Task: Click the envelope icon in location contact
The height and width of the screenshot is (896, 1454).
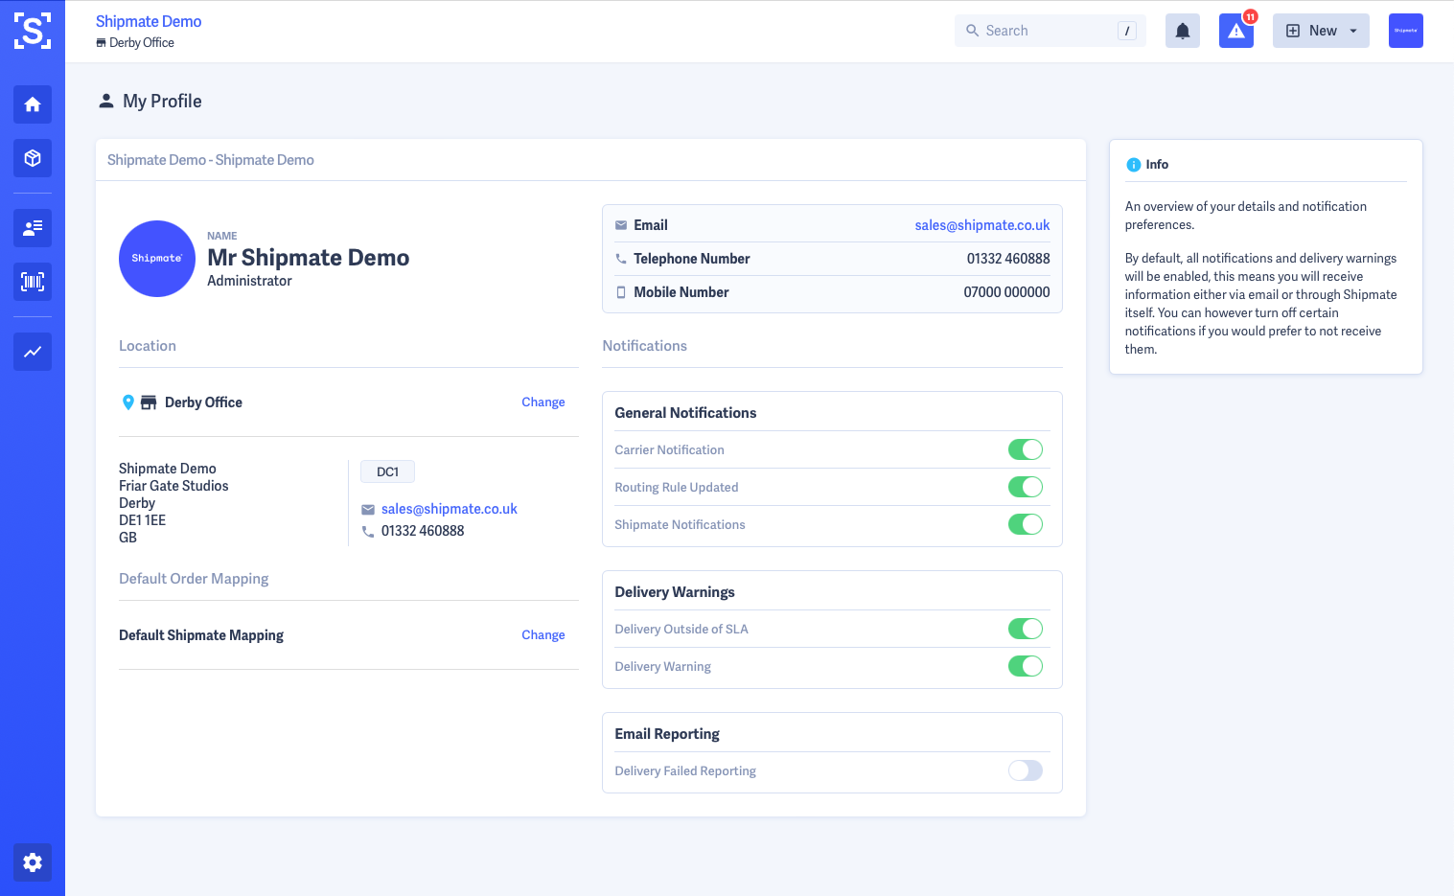Action: 368,509
